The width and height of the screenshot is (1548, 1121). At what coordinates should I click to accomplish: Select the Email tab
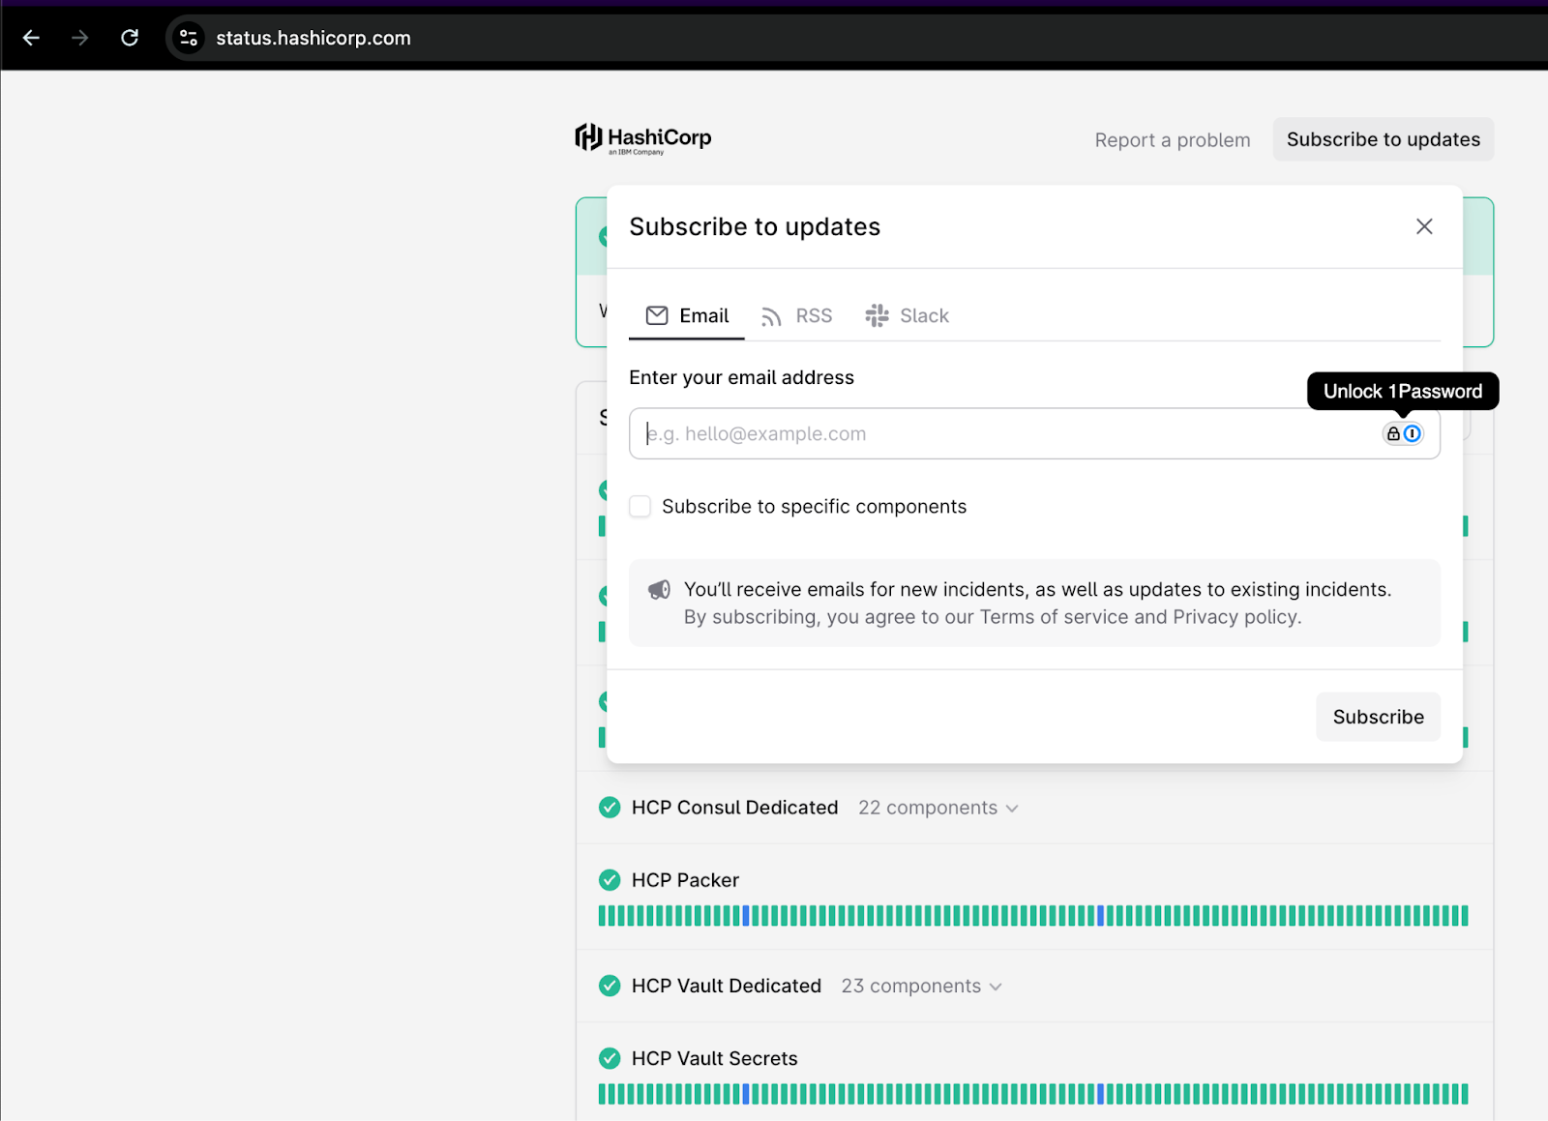click(687, 316)
